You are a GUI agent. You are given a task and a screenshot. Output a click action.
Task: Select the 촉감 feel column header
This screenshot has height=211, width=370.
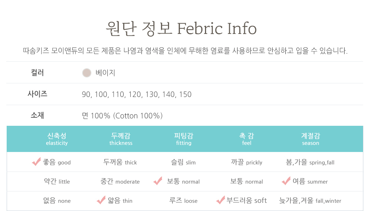pos(246,139)
